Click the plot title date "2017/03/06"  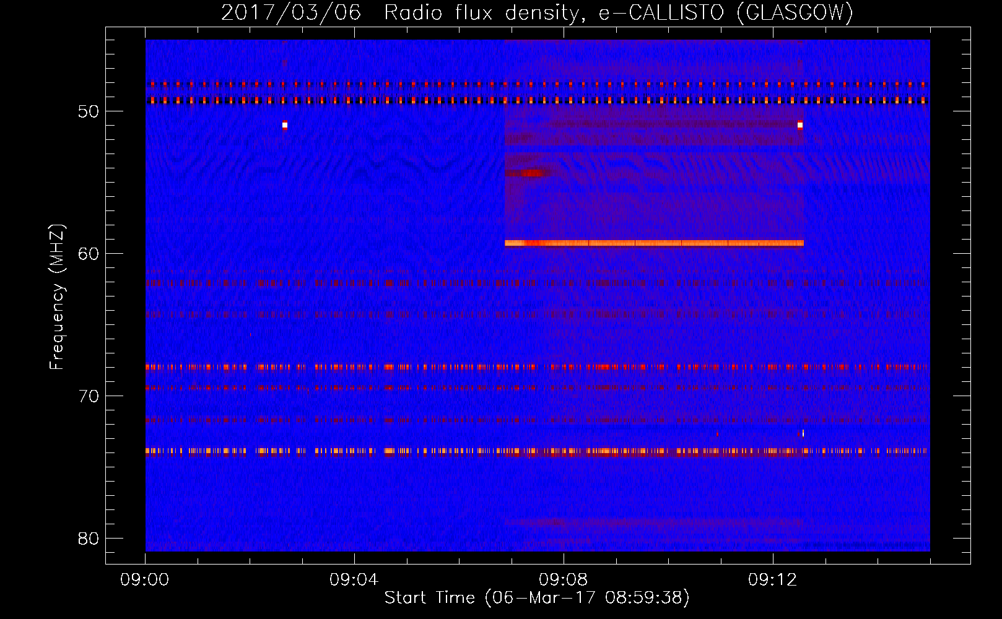pos(291,13)
